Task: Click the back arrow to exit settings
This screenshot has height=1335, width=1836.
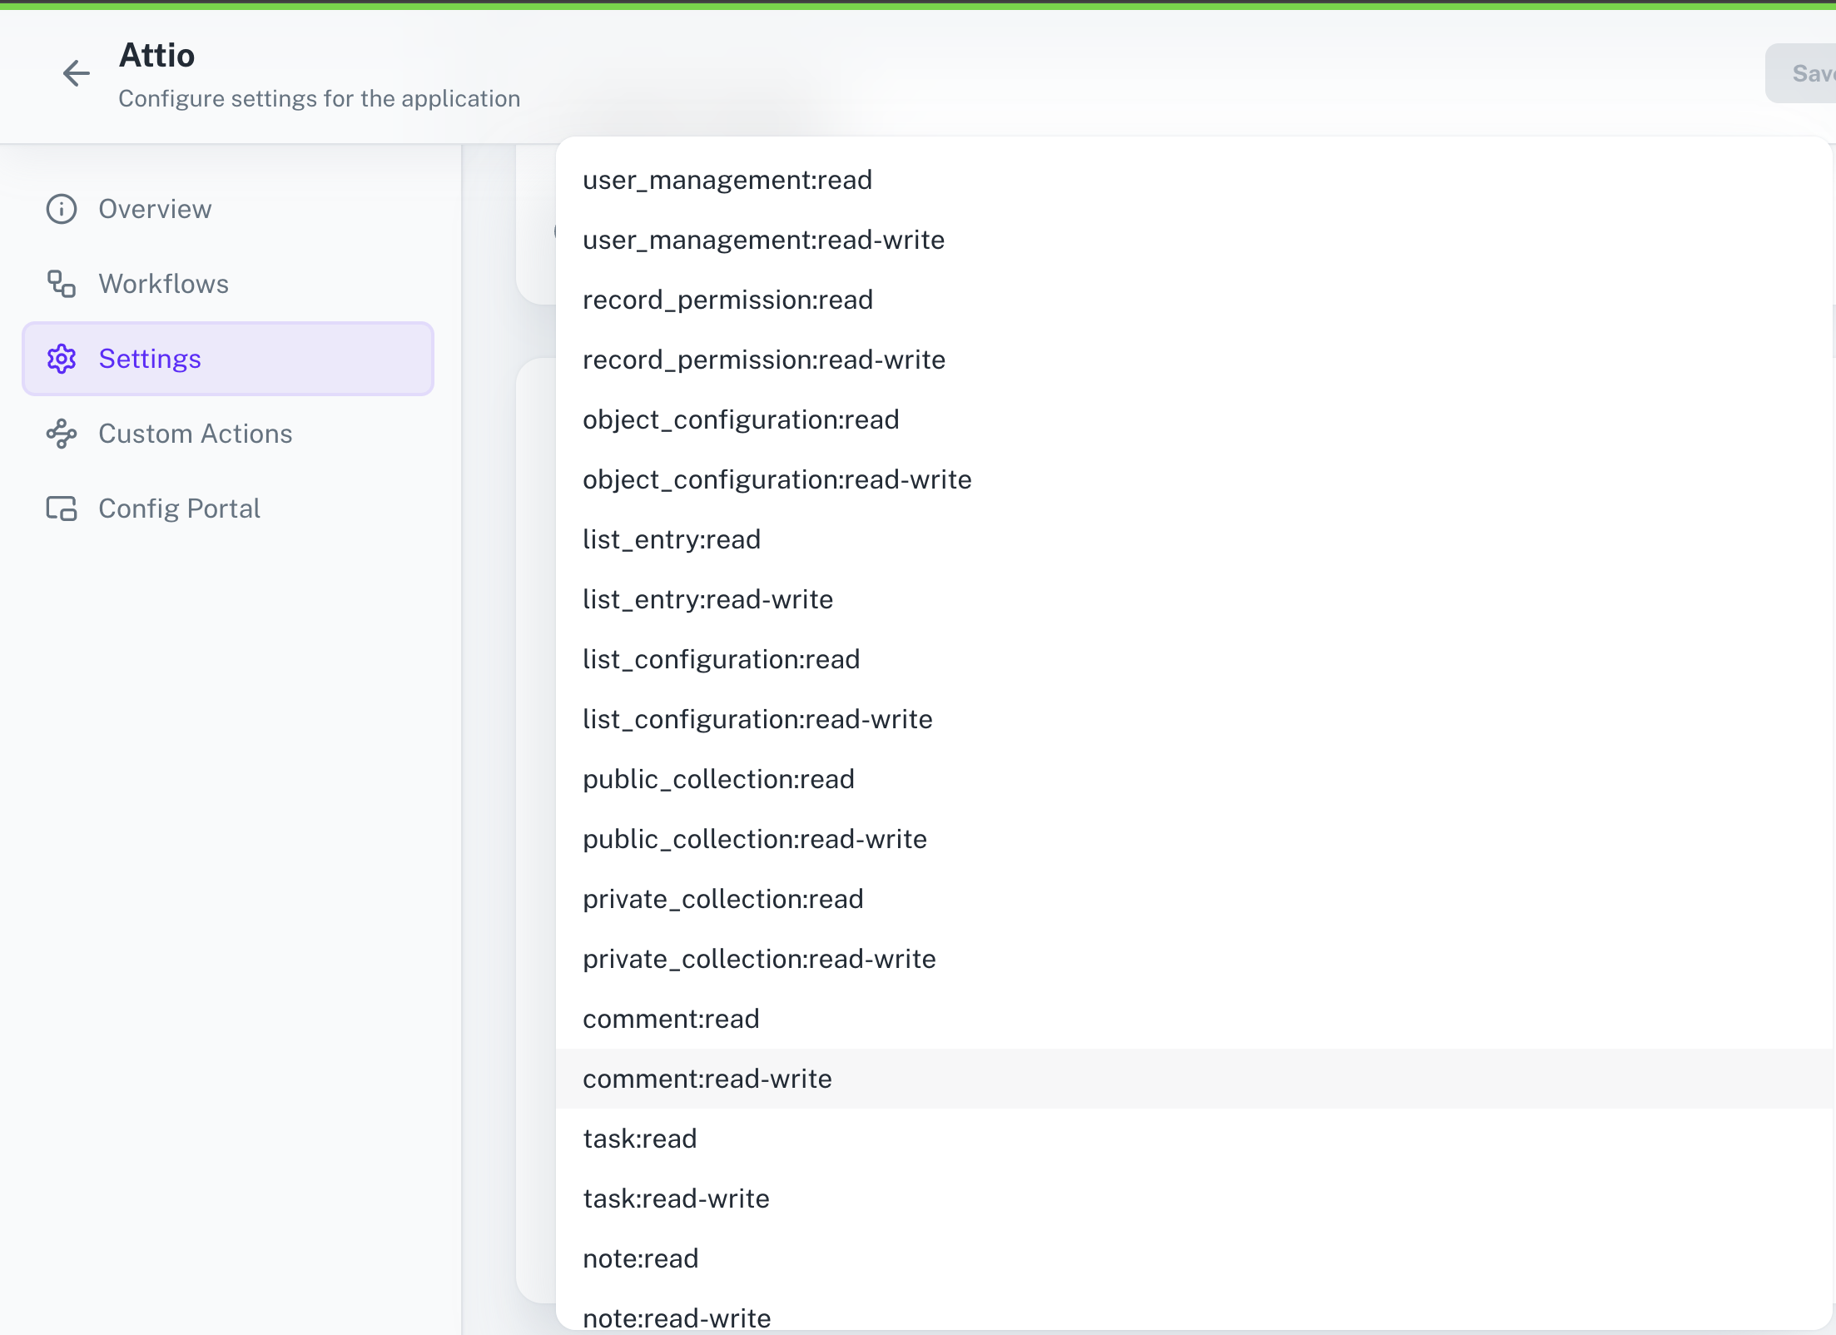Action: click(x=76, y=73)
